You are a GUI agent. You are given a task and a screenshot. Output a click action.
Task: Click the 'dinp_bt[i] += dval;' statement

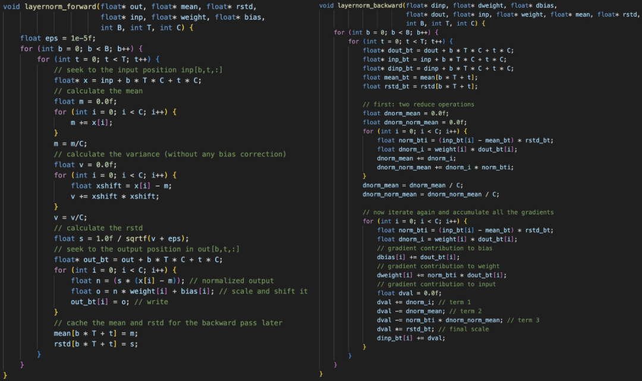411,339
